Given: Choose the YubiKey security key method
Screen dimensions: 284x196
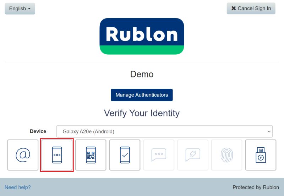Looking at the screenshot, I should [261, 155].
